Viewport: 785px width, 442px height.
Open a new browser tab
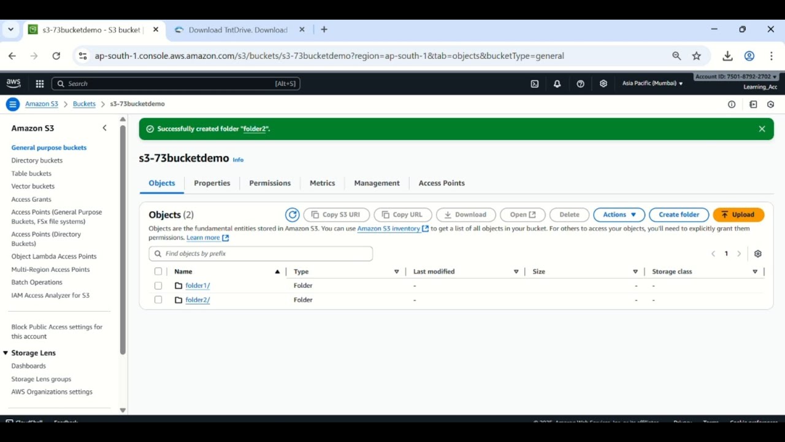[x=324, y=29]
